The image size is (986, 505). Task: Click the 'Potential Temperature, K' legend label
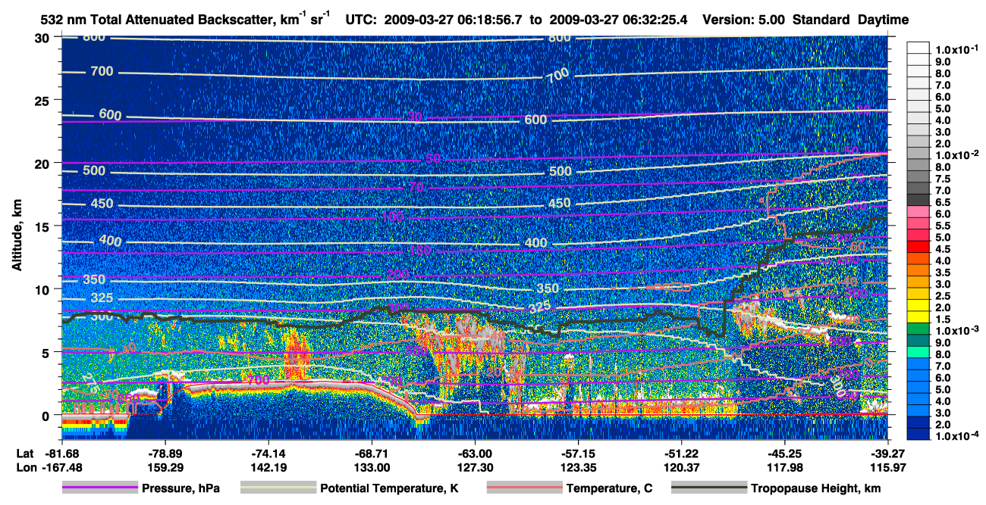389,488
